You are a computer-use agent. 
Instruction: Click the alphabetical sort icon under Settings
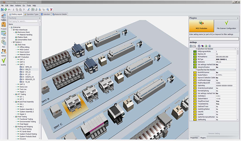(195, 46)
